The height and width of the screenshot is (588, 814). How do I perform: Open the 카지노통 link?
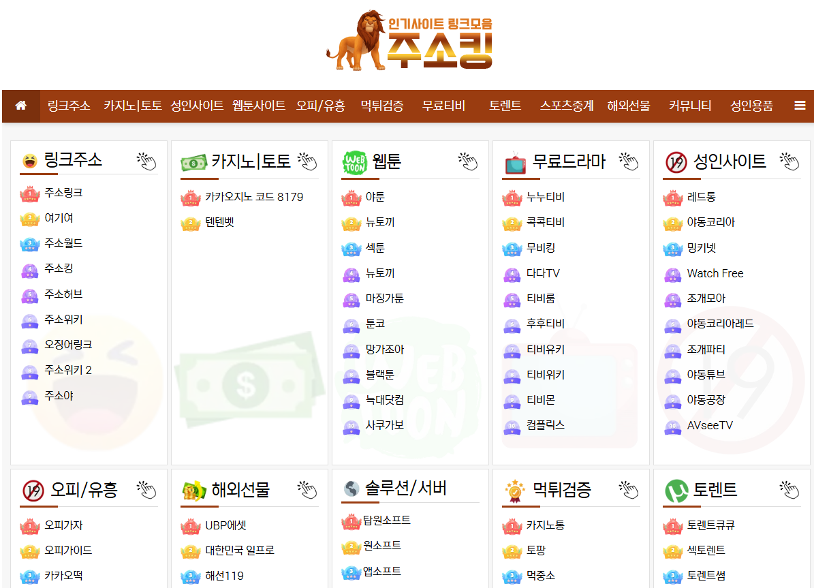pos(546,525)
